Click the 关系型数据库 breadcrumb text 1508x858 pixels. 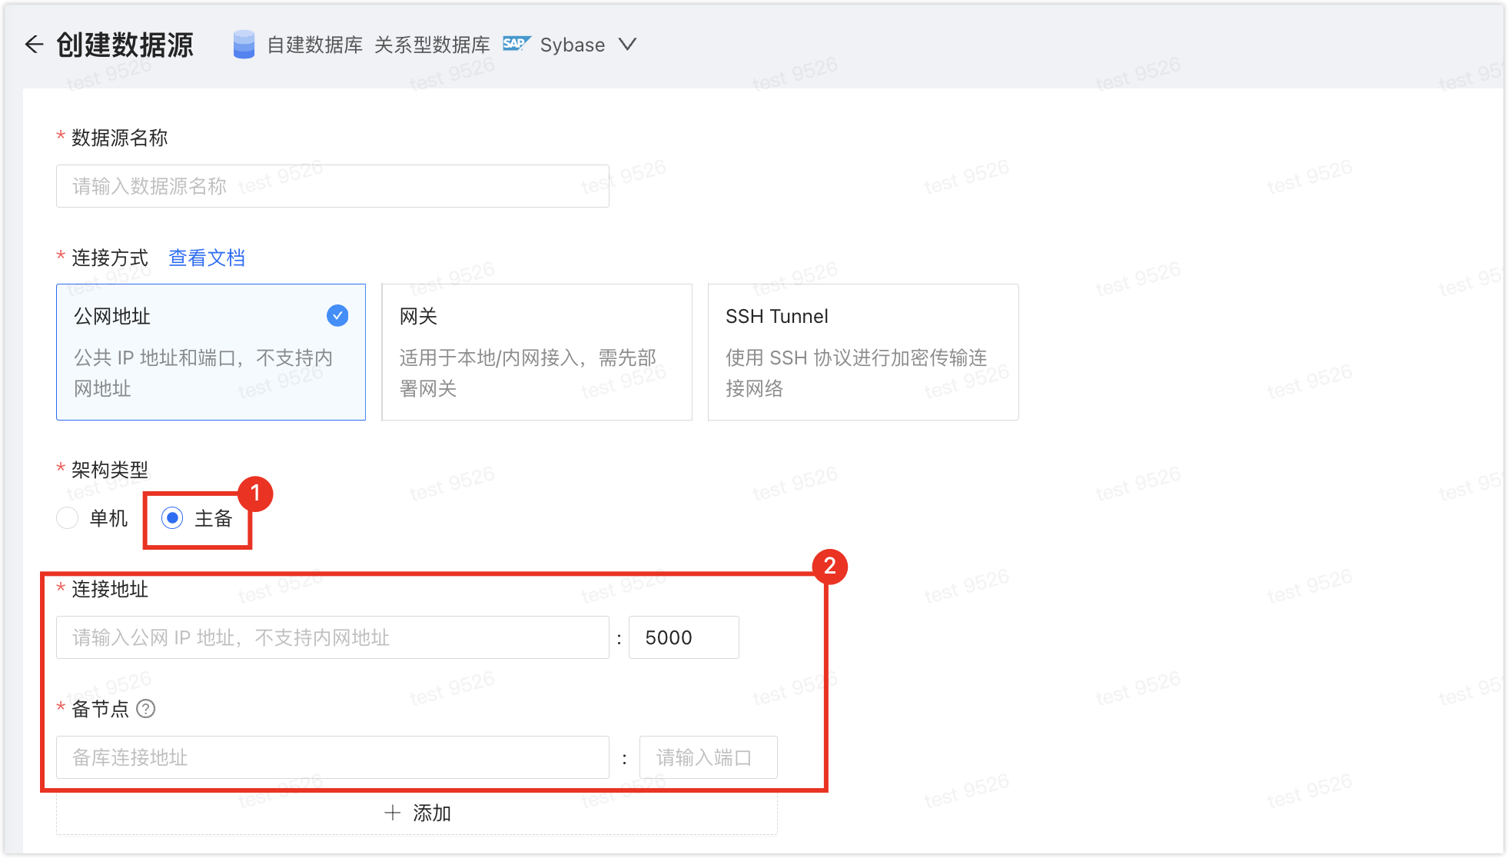coord(432,45)
